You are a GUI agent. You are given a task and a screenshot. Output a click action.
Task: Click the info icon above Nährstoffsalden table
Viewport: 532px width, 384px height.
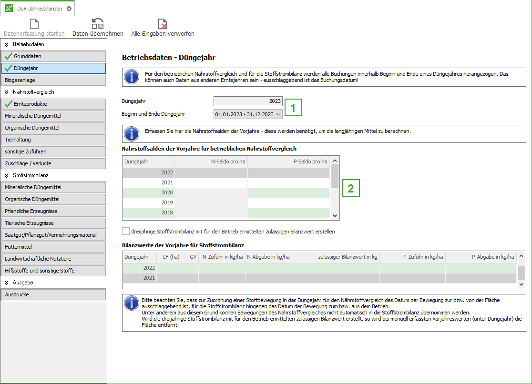tap(132, 134)
